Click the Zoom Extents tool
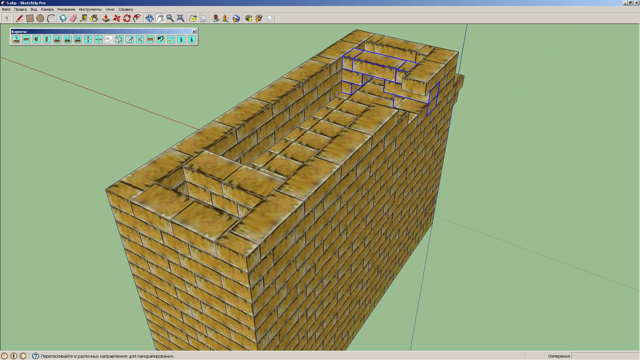The height and width of the screenshot is (360, 640). click(180, 18)
